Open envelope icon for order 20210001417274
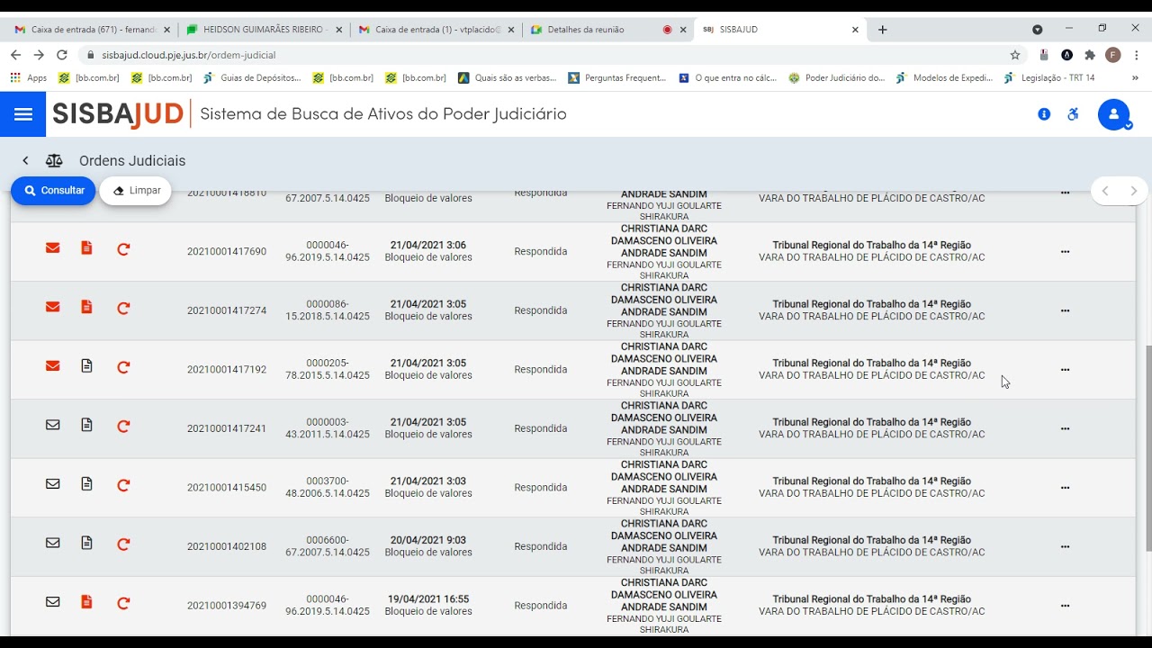1152x648 pixels. (53, 307)
